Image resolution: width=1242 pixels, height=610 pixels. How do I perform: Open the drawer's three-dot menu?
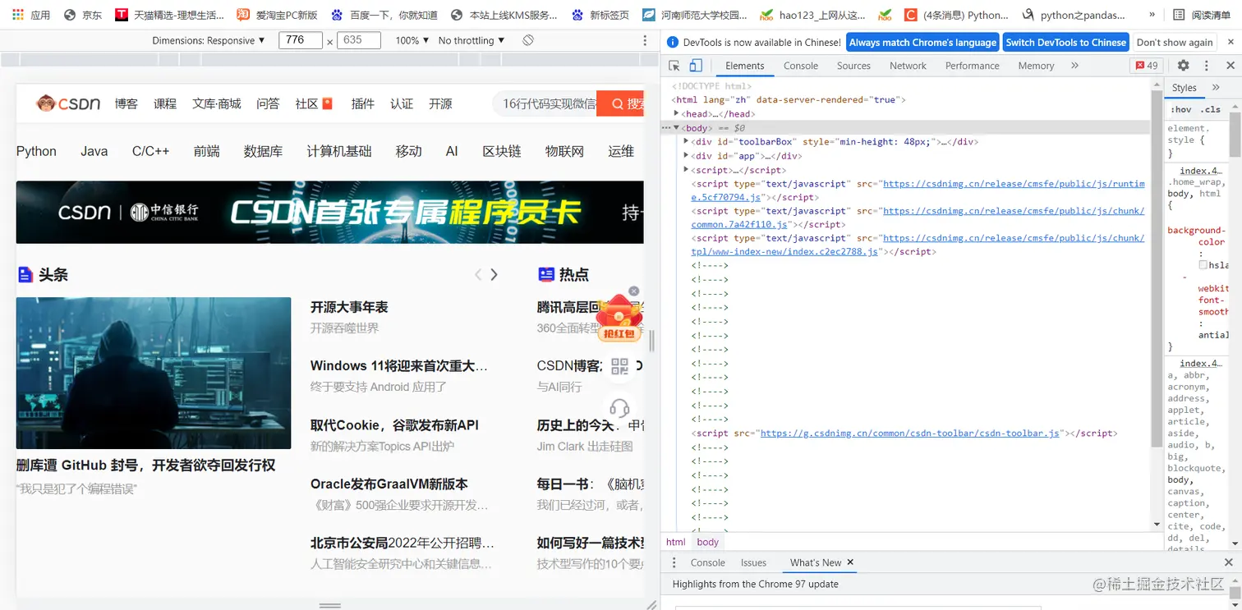674,562
